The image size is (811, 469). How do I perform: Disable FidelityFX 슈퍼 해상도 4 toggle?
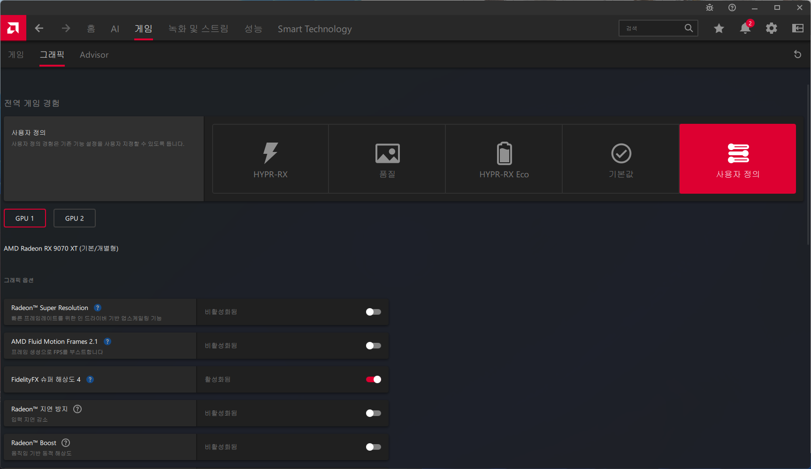pos(374,379)
